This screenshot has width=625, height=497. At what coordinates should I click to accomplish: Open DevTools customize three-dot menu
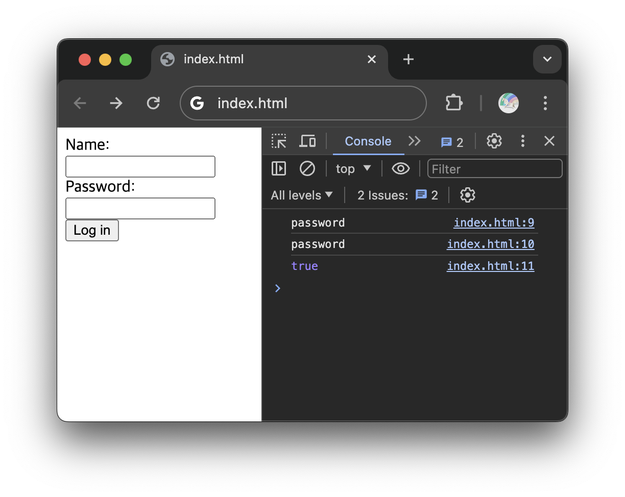[x=522, y=141]
